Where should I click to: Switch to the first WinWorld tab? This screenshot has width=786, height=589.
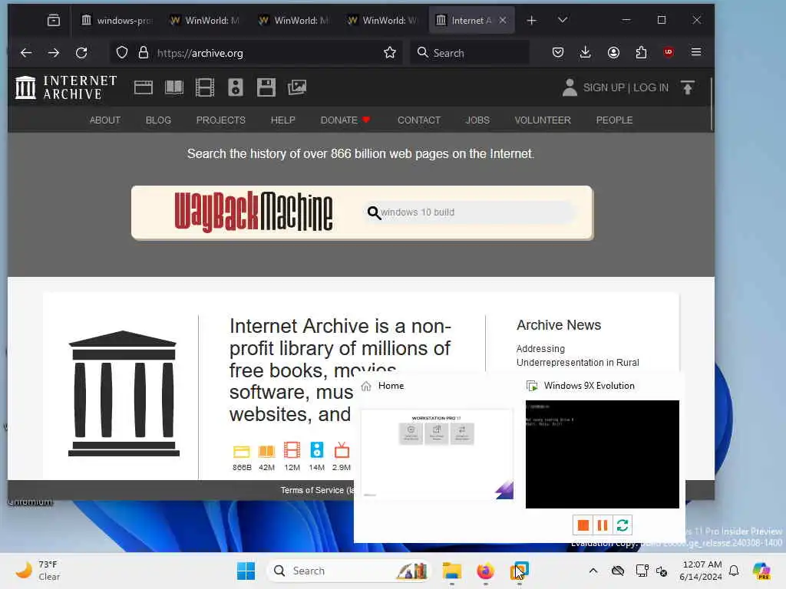[x=204, y=20]
